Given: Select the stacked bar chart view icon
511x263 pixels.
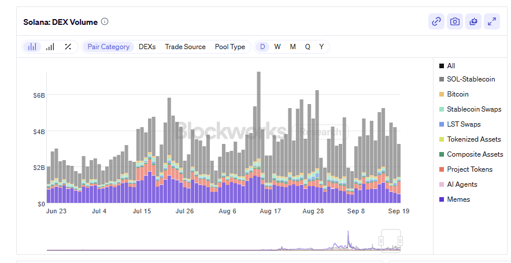Looking at the screenshot, I should pyautogui.click(x=32, y=47).
